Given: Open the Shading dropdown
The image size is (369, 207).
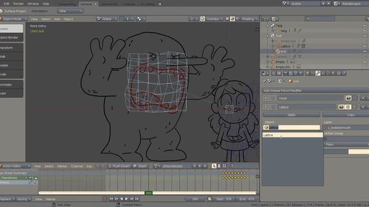Looking at the screenshot, I should click(249, 19).
